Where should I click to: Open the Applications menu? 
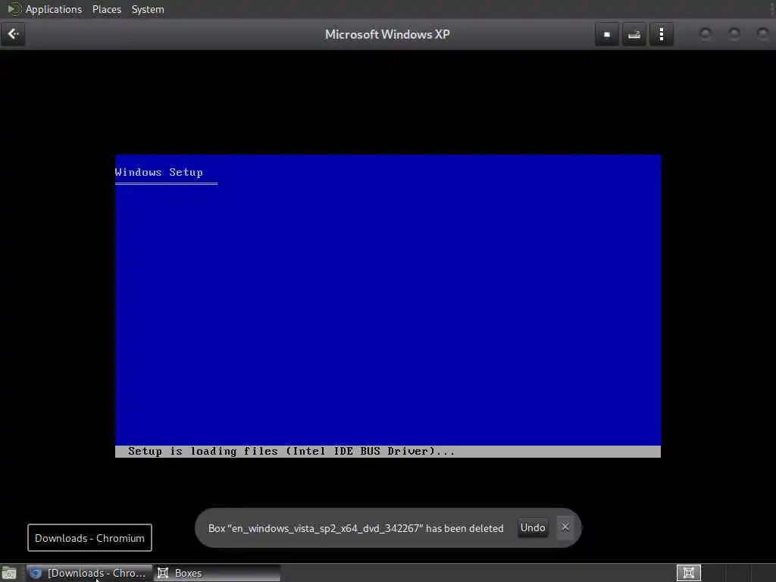pos(54,9)
